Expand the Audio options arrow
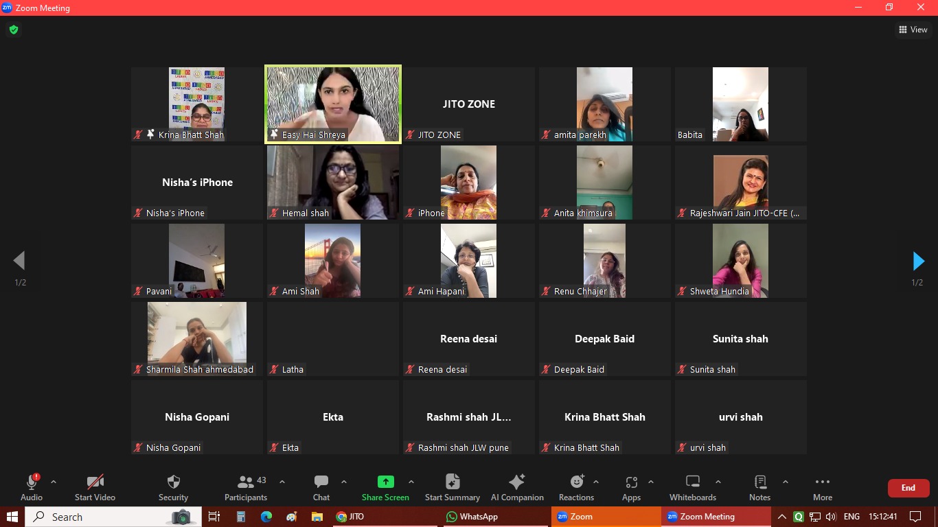The height and width of the screenshot is (527, 938). pos(54,482)
